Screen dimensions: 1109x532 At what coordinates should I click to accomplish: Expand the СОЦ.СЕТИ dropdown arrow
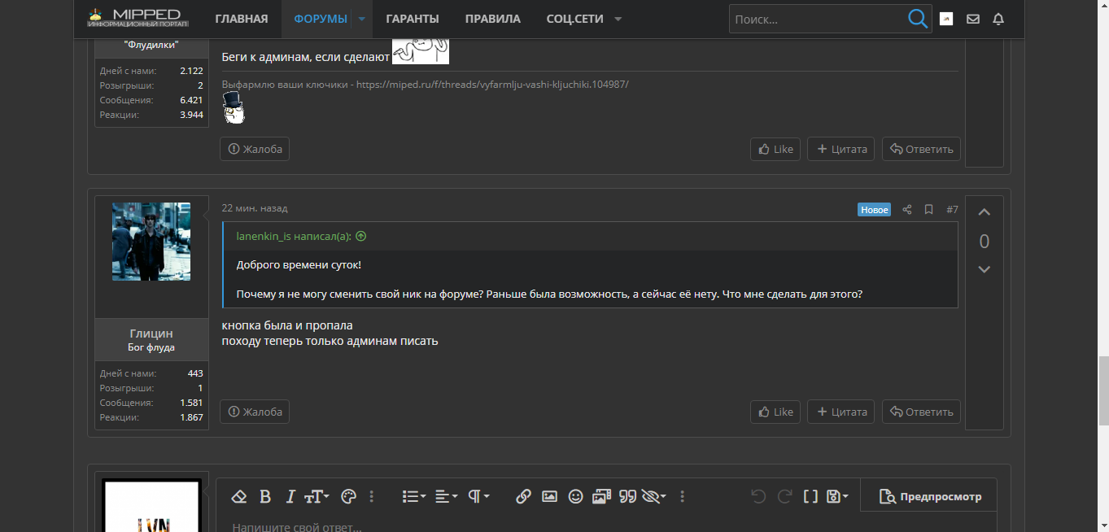click(x=618, y=19)
